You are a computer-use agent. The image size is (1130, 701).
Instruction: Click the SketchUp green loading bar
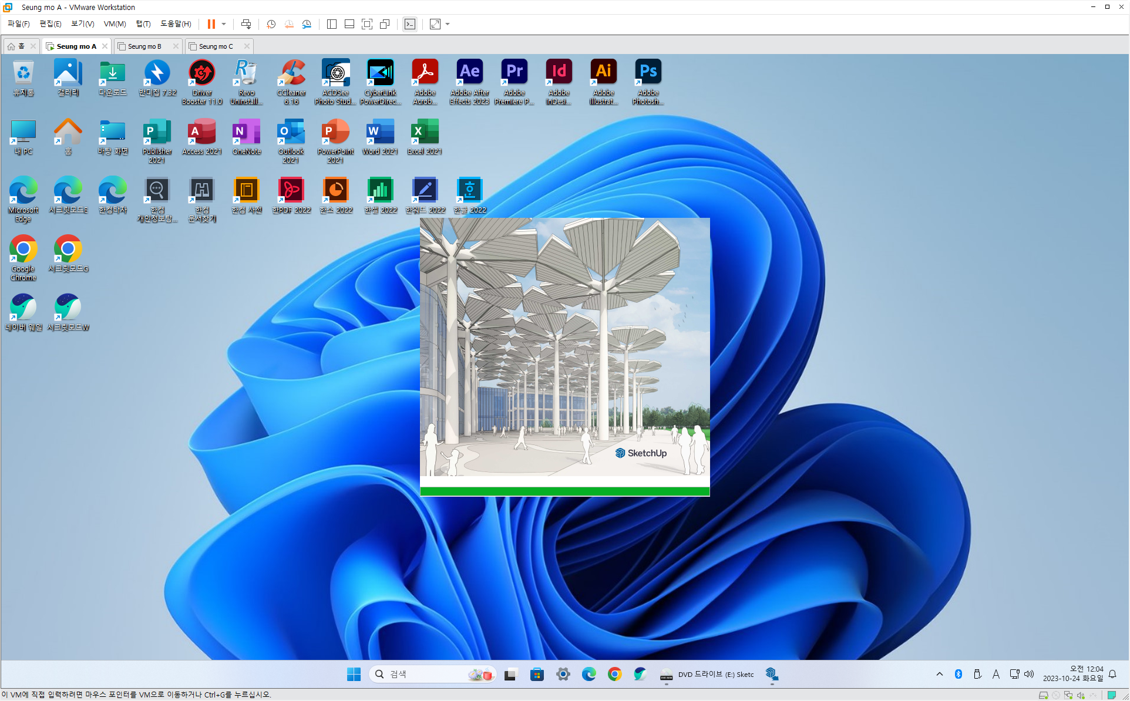click(x=564, y=491)
